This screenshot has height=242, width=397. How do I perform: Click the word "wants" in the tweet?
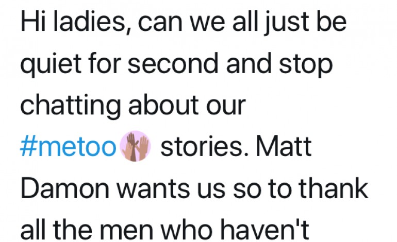(x=153, y=189)
